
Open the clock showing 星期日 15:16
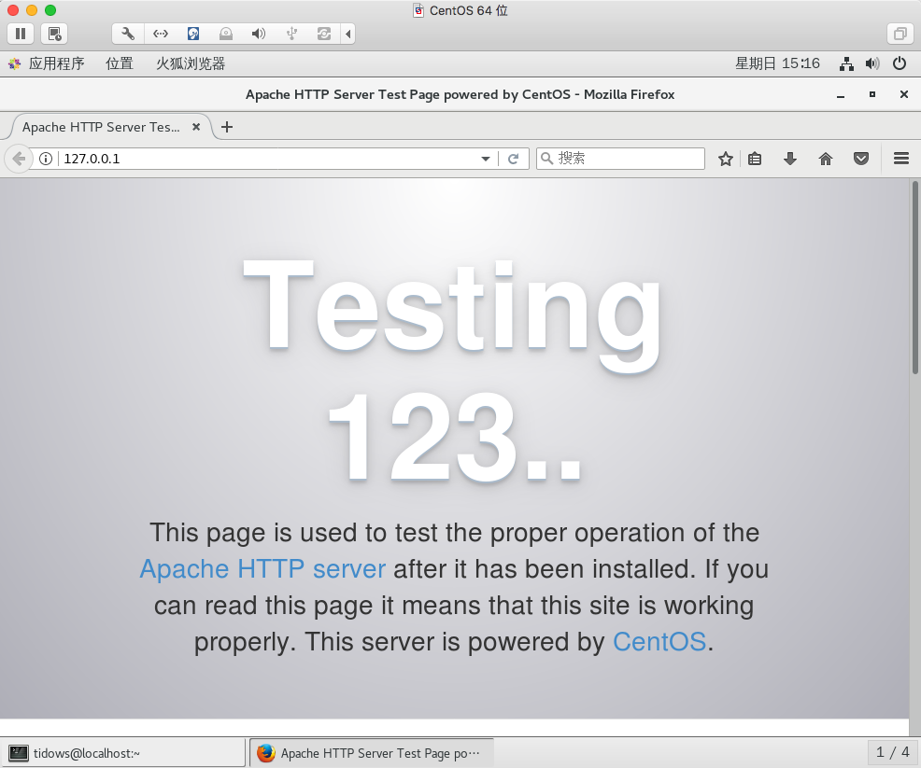pyautogui.click(x=778, y=63)
